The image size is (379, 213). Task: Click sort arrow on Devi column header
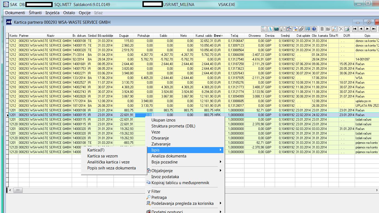(222, 36)
